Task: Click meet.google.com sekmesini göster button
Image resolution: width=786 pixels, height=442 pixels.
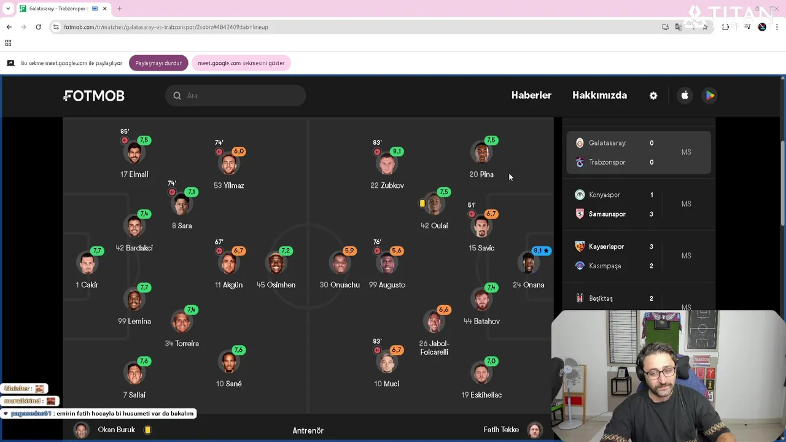Action: coord(241,63)
